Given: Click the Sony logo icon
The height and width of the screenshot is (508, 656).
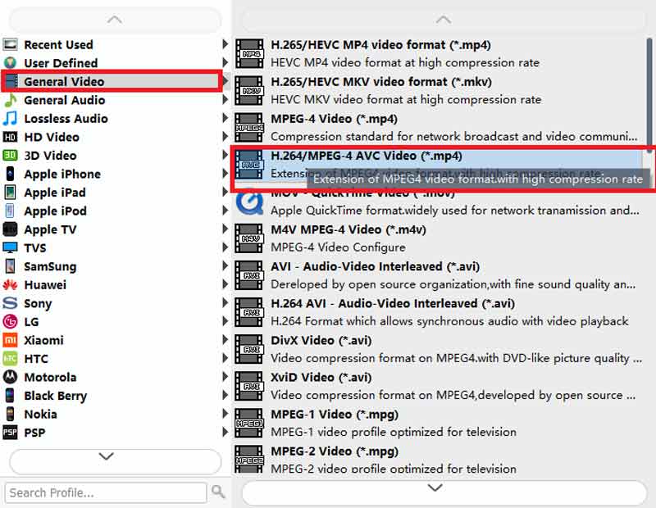Looking at the screenshot, I should (10, 303).
